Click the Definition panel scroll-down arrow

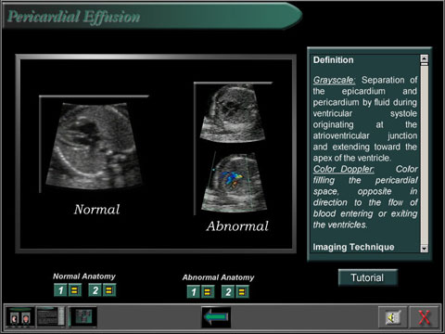pos(425,248)
